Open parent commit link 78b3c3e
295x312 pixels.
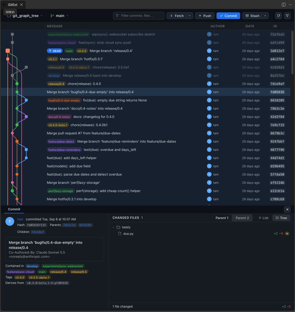pyautogui.click(x=70, y=225)
